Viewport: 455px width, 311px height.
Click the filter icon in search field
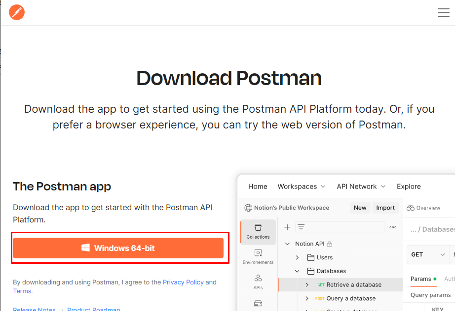click(x=301, y=227)
